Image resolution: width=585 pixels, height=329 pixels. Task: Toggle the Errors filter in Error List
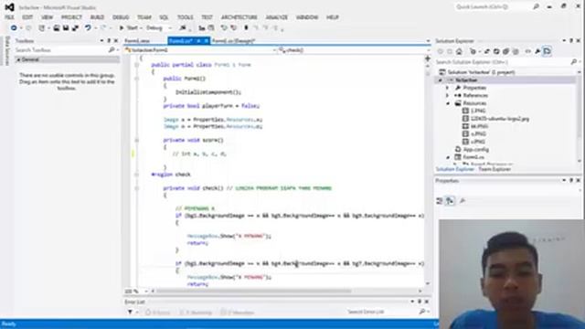pyautogui.click(x=158, y=313)
